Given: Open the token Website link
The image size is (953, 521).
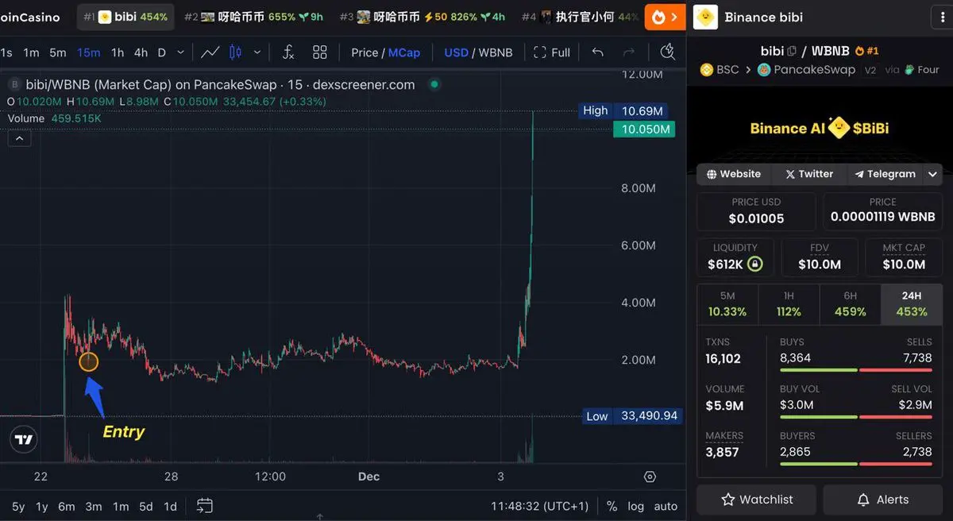Looking at the screenshot, I should coord(733,174).
